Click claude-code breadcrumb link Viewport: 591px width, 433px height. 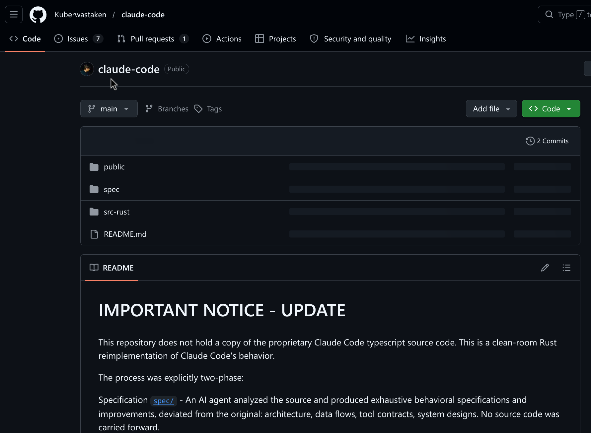[x=143, y=15]
